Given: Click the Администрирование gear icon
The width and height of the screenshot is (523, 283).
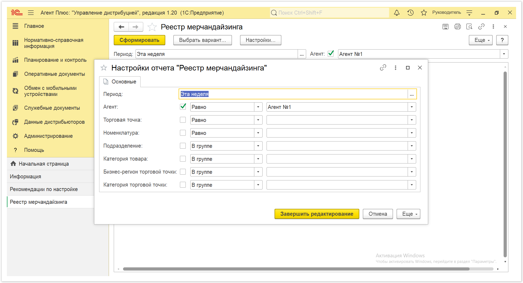Looking at the screenshot, I should [x=15, y=136].
